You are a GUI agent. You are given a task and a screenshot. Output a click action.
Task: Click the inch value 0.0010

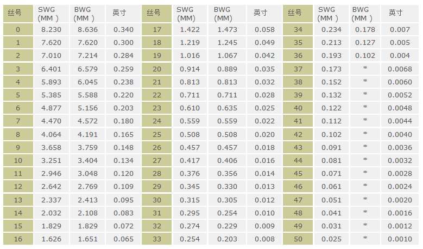tap(400, 239)
